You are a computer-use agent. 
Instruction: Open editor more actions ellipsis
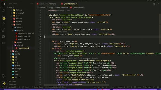[x=158, y=4]
